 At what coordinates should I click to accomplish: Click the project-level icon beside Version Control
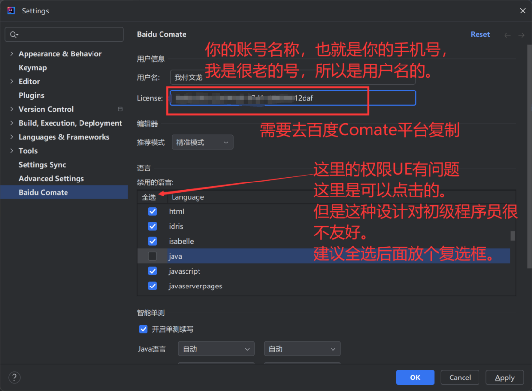pyautogui.click(x=120, y=109)
